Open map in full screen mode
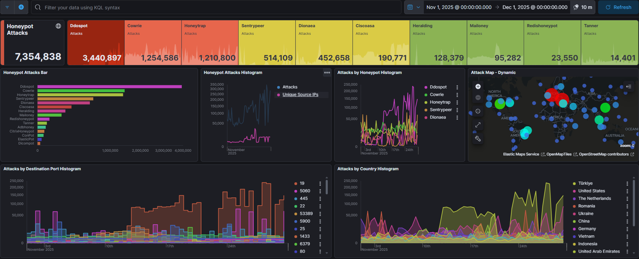 tap(478, 125)
